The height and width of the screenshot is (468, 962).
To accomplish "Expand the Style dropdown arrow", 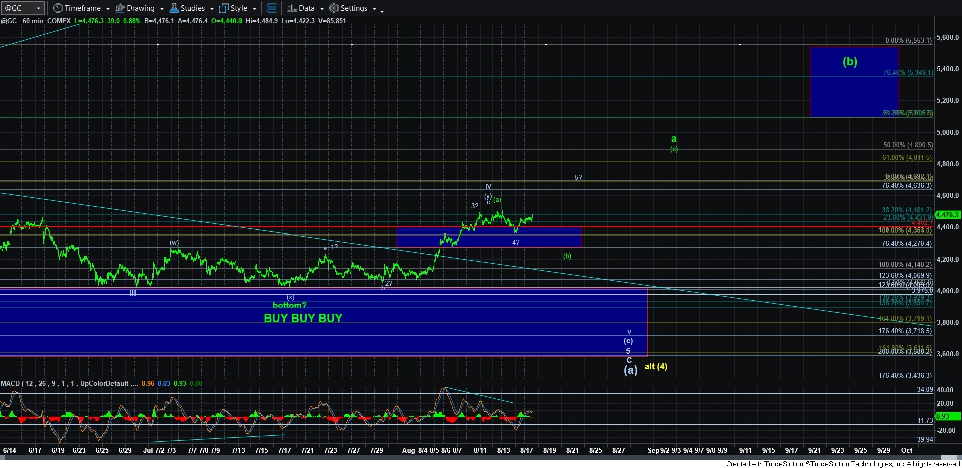I will click(x=254, y=9).
